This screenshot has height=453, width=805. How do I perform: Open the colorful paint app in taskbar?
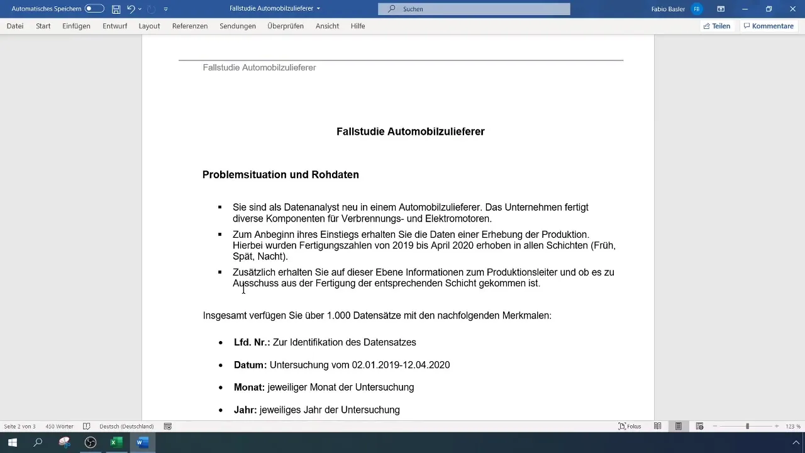pyautogui.click(x=64, y=442)
